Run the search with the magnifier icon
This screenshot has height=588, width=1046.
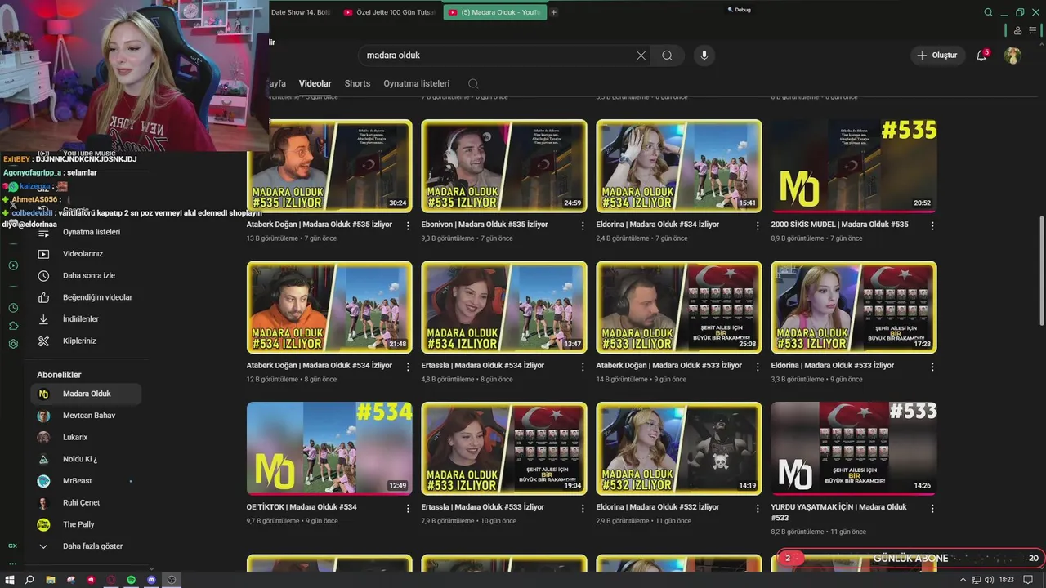coord(668,56)
